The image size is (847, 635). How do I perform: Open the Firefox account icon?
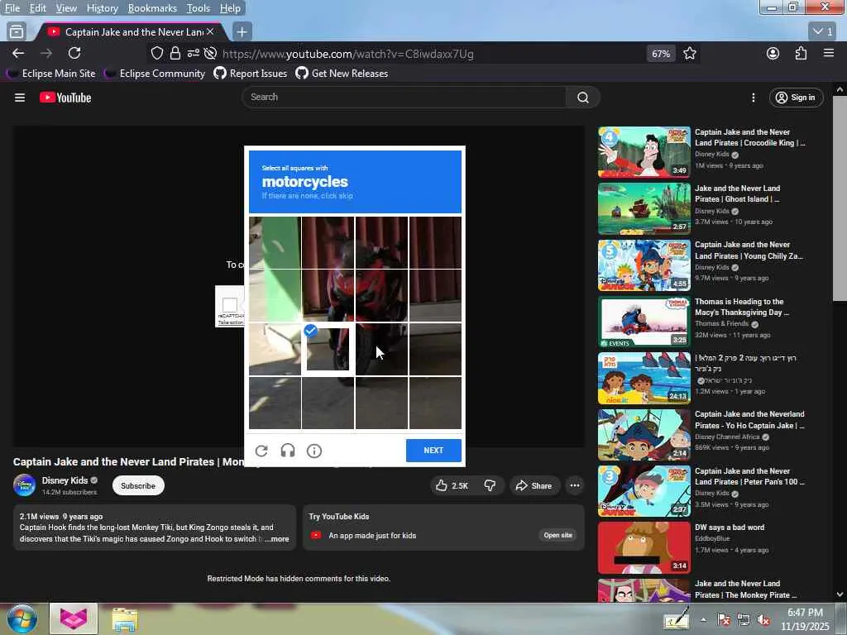(773, 53)
